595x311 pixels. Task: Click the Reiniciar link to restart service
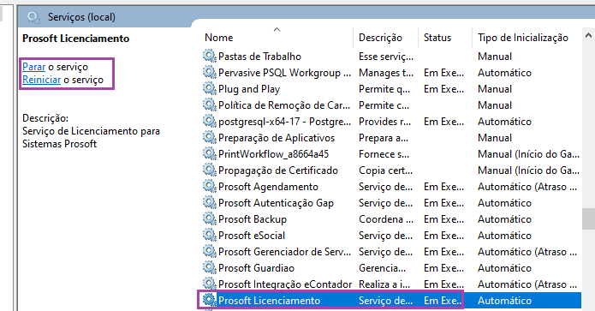click(x=41, y=80)
